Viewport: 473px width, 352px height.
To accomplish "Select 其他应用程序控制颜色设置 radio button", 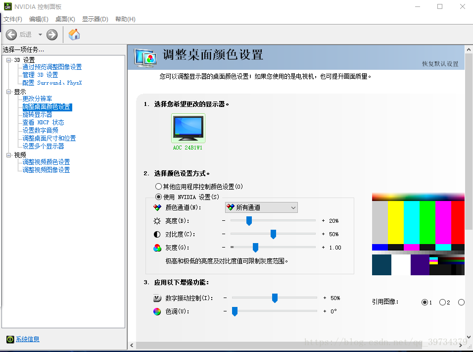I will point(158,186).
